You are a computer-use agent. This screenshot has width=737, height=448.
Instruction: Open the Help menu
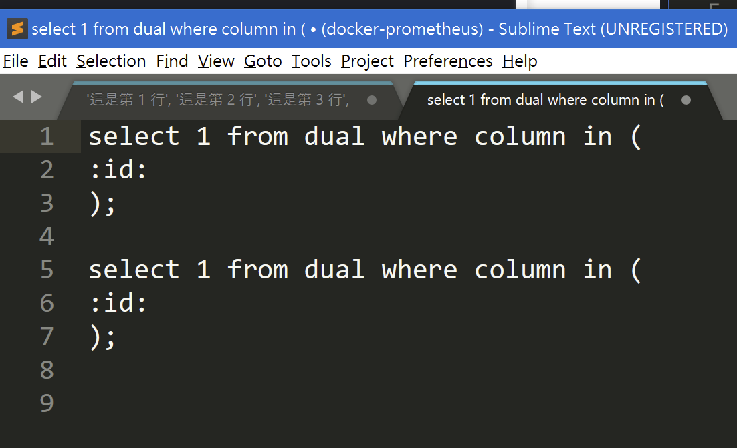click(520, 61)
